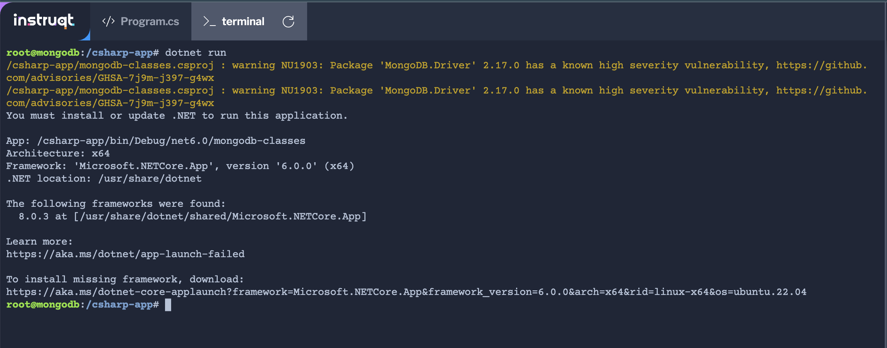Switch to the Program.cs tab
Viewport: 887px width, 348px height.
(149, 21)
